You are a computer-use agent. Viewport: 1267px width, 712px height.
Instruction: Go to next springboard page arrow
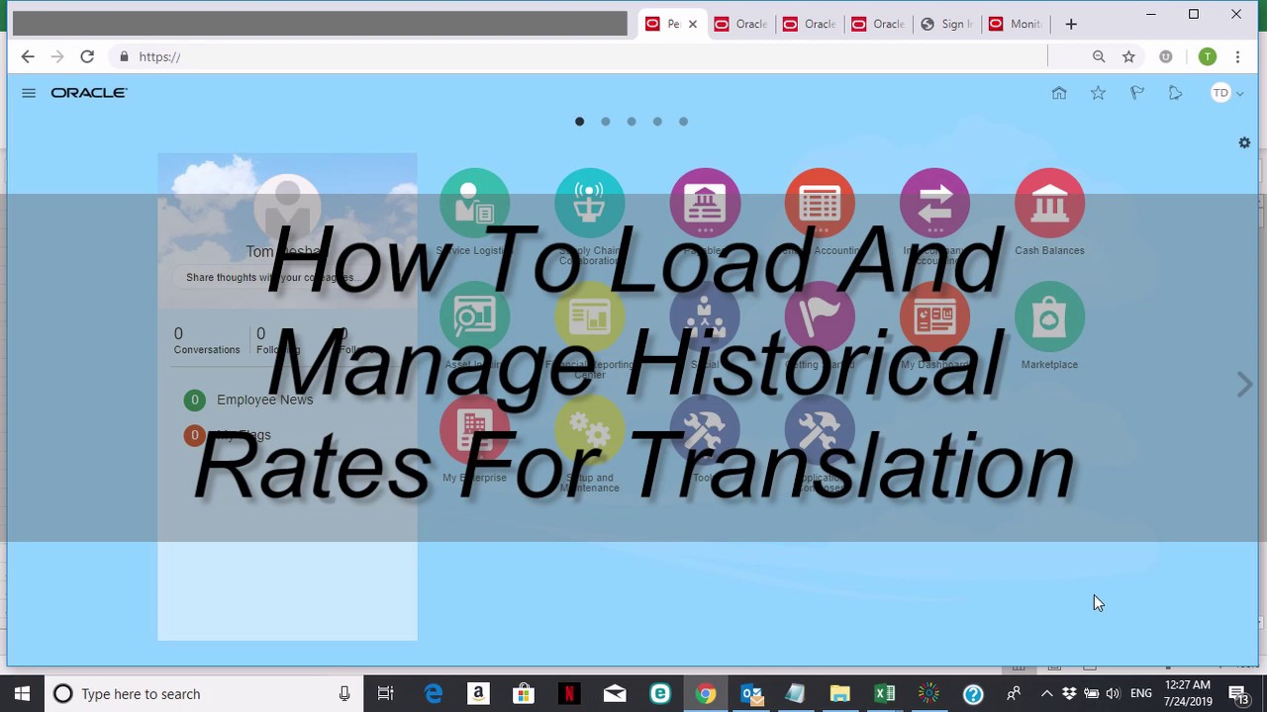click(1244, 385)
